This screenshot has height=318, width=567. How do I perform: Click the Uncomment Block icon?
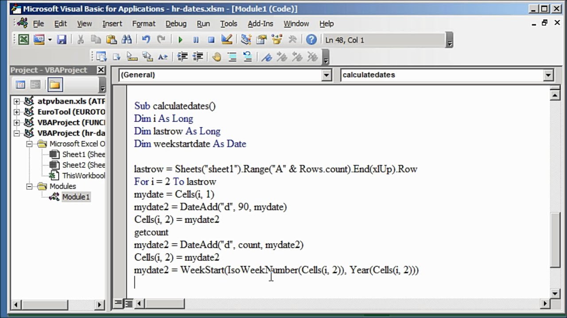(x=247, y=57)
